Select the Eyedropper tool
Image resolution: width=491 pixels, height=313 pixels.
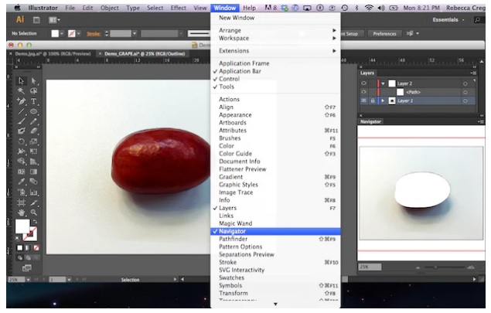click(x=21, y=182)
